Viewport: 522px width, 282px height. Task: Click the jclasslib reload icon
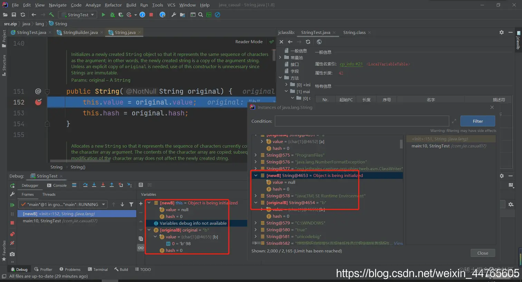coord(308,42)
